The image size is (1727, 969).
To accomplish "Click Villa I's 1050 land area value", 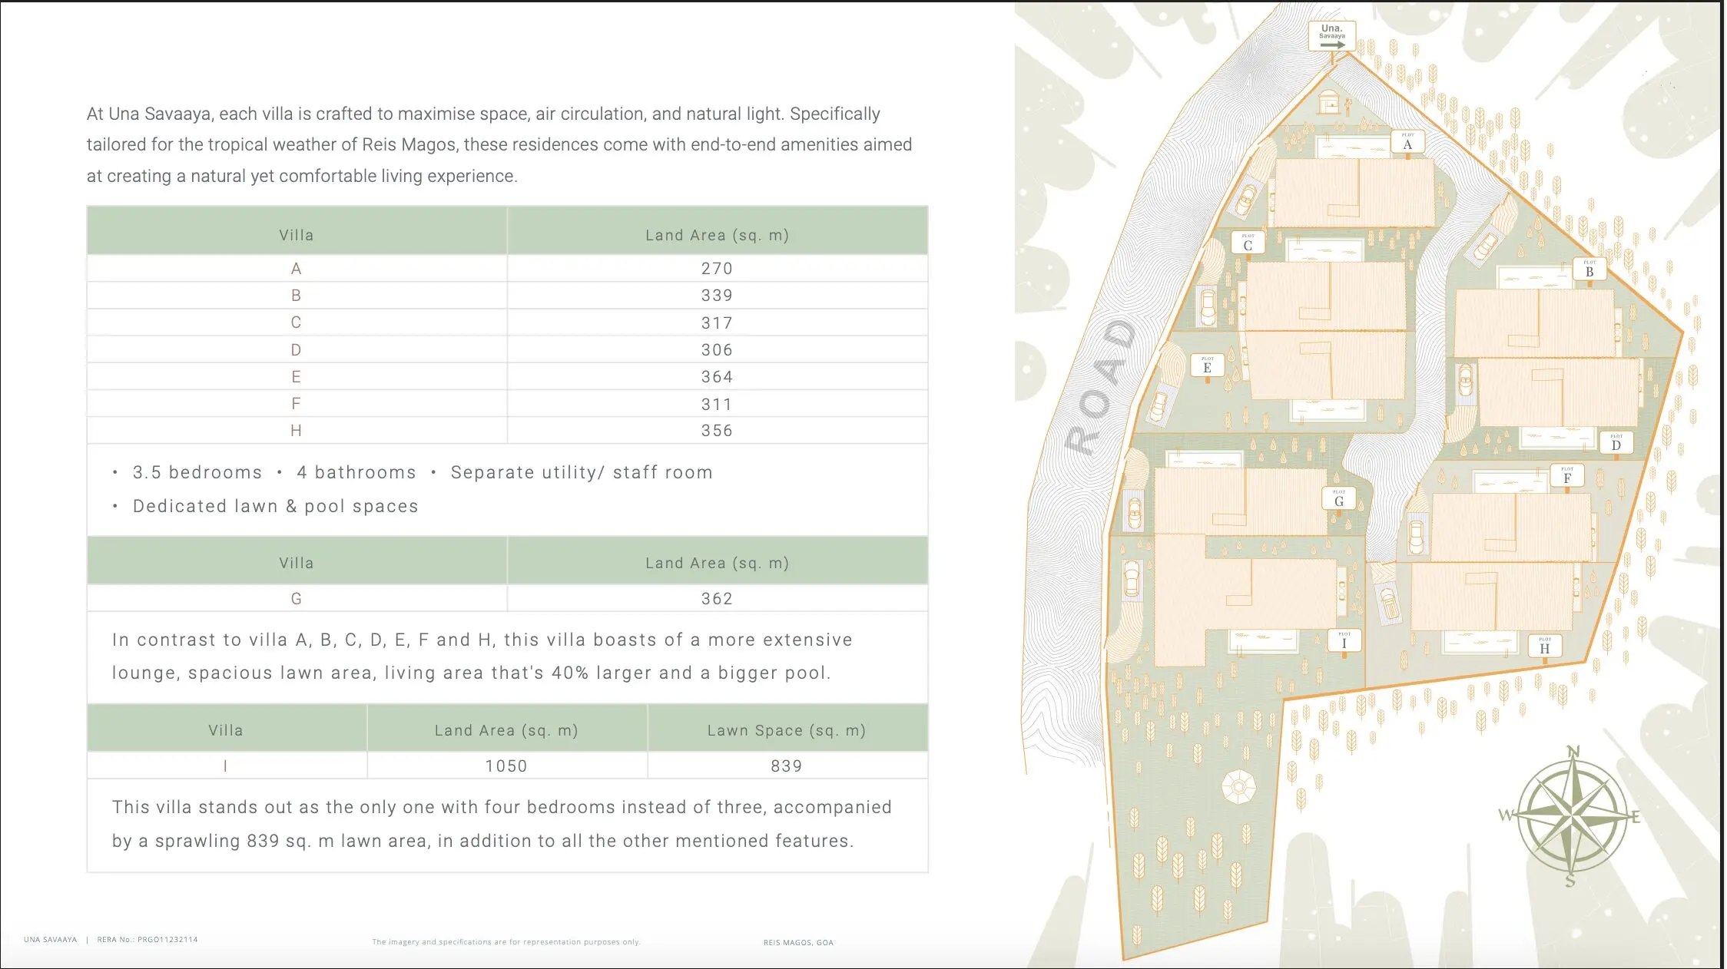I will (506, 766).
